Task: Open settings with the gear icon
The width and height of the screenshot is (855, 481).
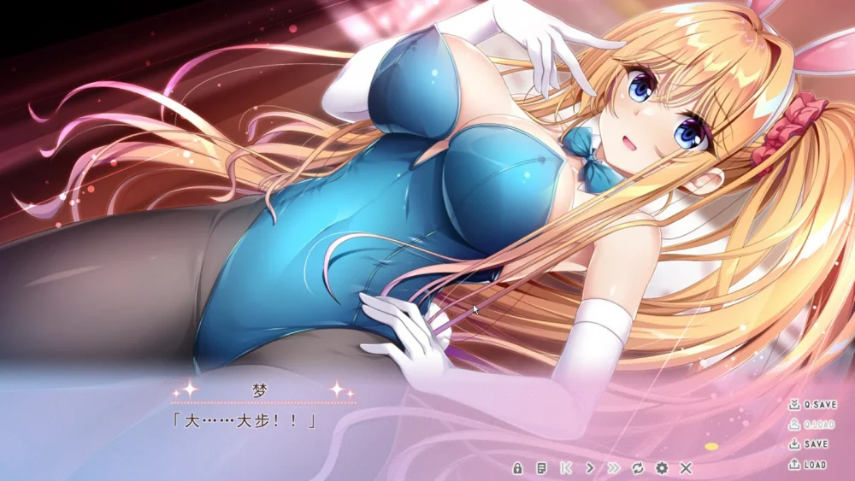Action: pyautogui.click(x=662, y=468)
